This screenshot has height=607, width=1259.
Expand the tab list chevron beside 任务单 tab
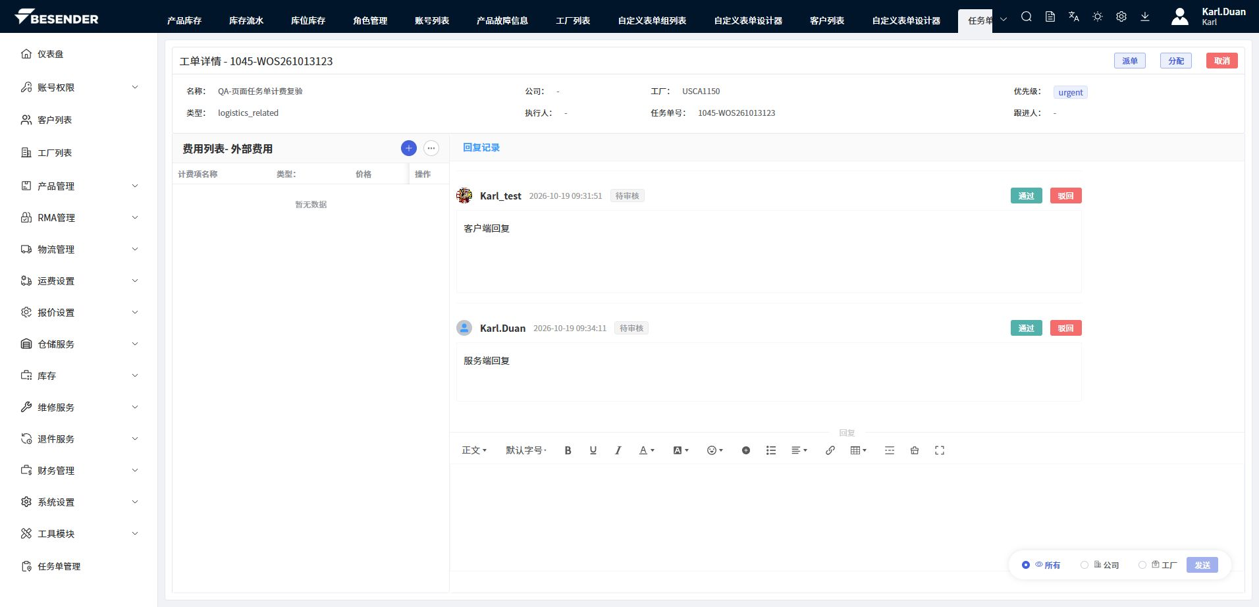click(x=1004, y=20)
